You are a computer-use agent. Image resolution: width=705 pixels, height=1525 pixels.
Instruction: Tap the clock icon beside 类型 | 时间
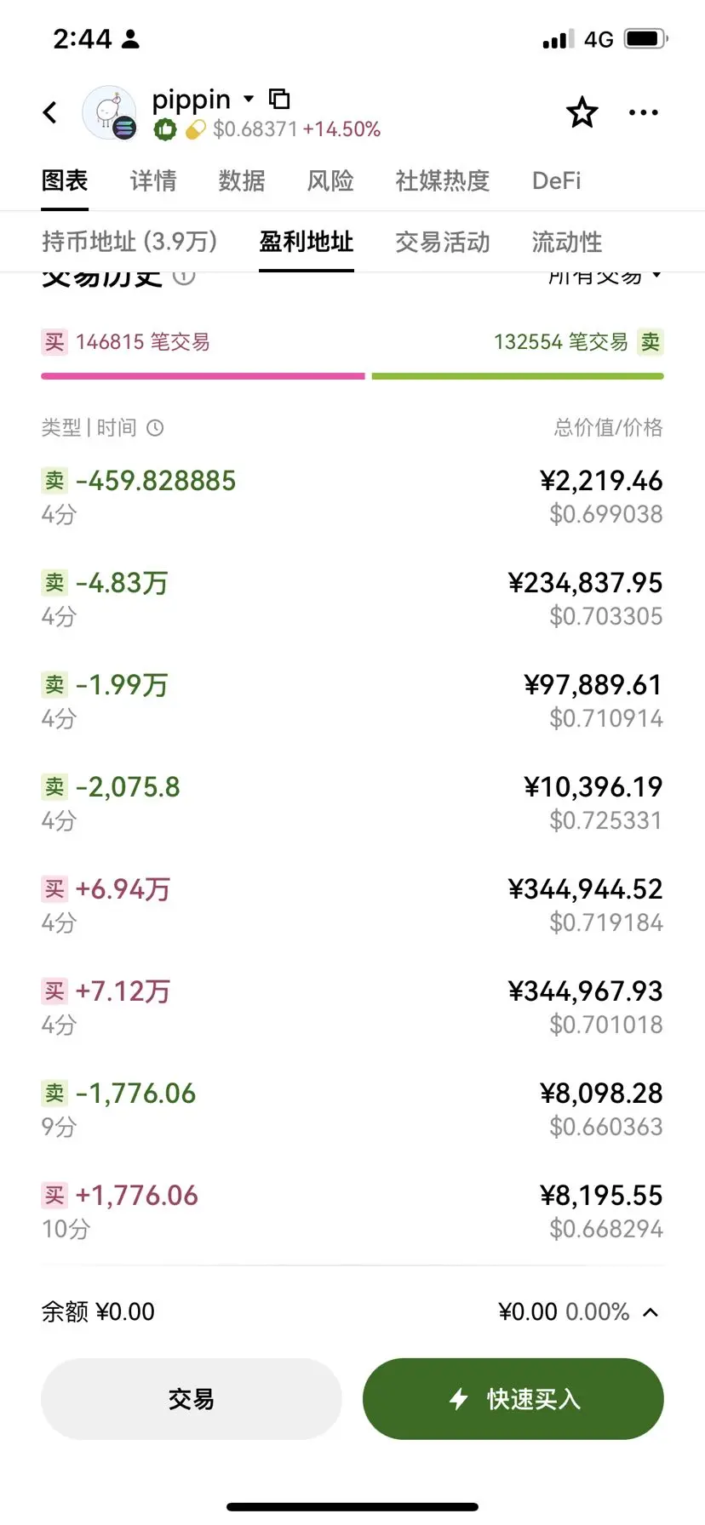tap(155, 427)
